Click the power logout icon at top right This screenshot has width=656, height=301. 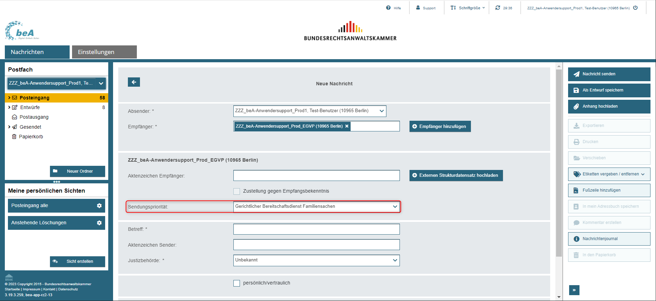(x=635, y=8)
